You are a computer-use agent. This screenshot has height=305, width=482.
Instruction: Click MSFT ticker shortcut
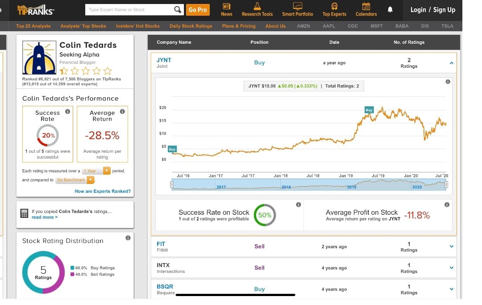coord(377,26)
